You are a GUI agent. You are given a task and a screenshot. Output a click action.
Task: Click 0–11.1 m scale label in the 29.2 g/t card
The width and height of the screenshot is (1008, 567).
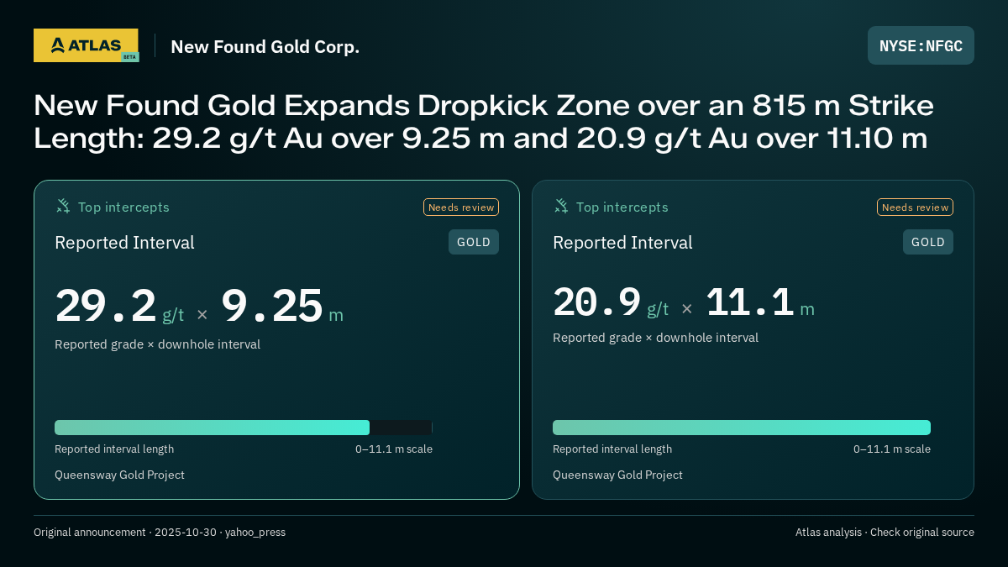click(x=394, y=449)
